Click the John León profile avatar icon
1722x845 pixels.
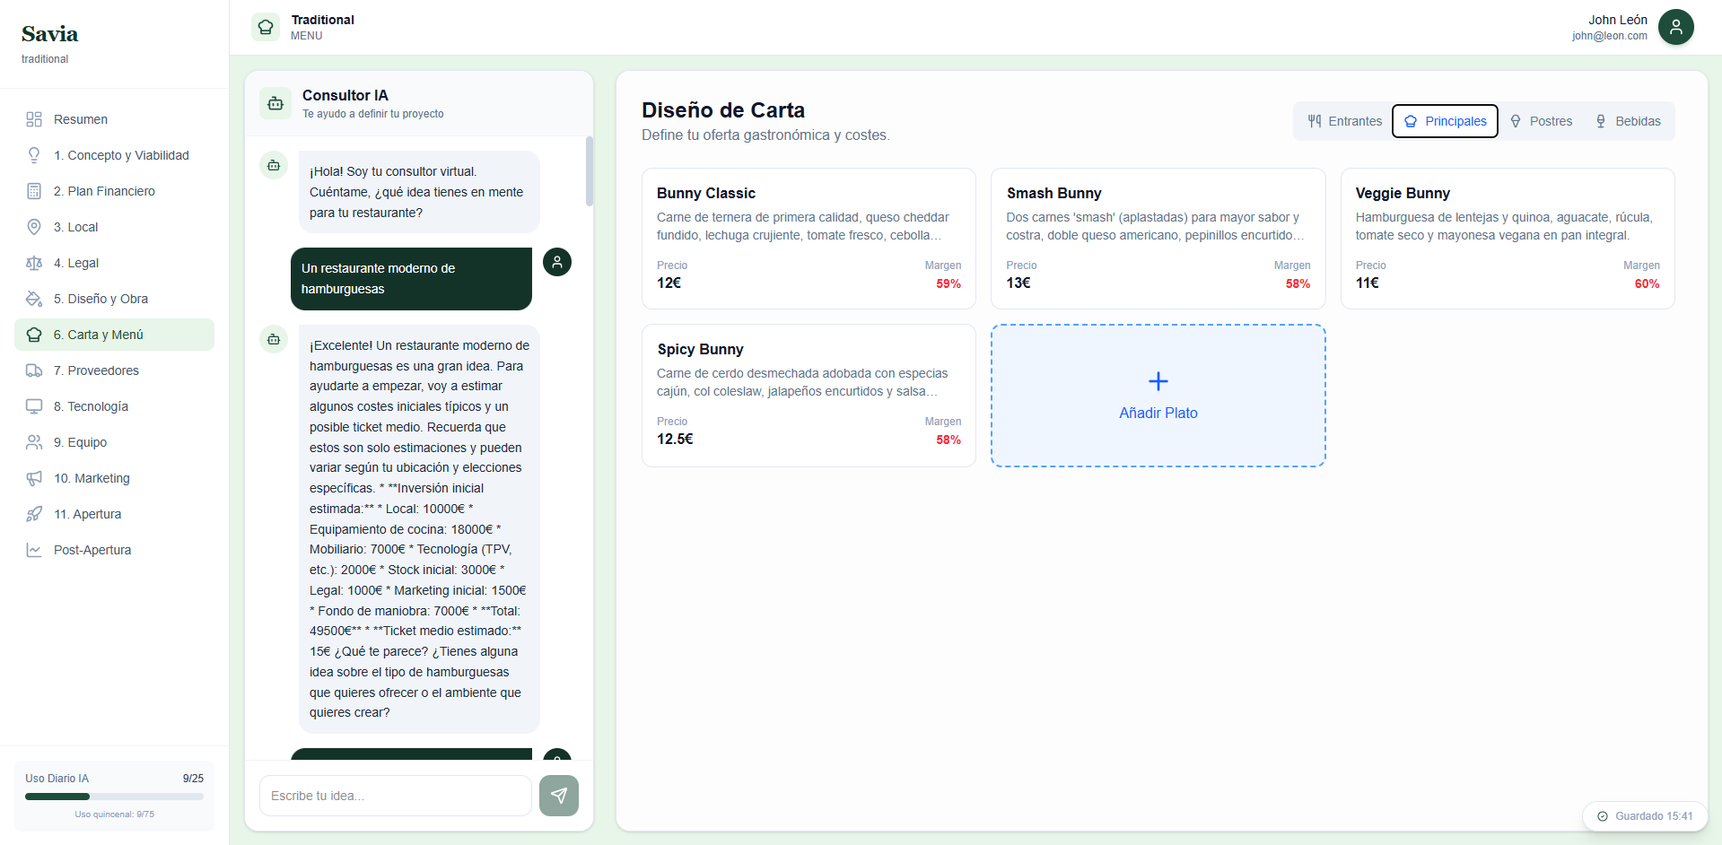coord(1676,27)
